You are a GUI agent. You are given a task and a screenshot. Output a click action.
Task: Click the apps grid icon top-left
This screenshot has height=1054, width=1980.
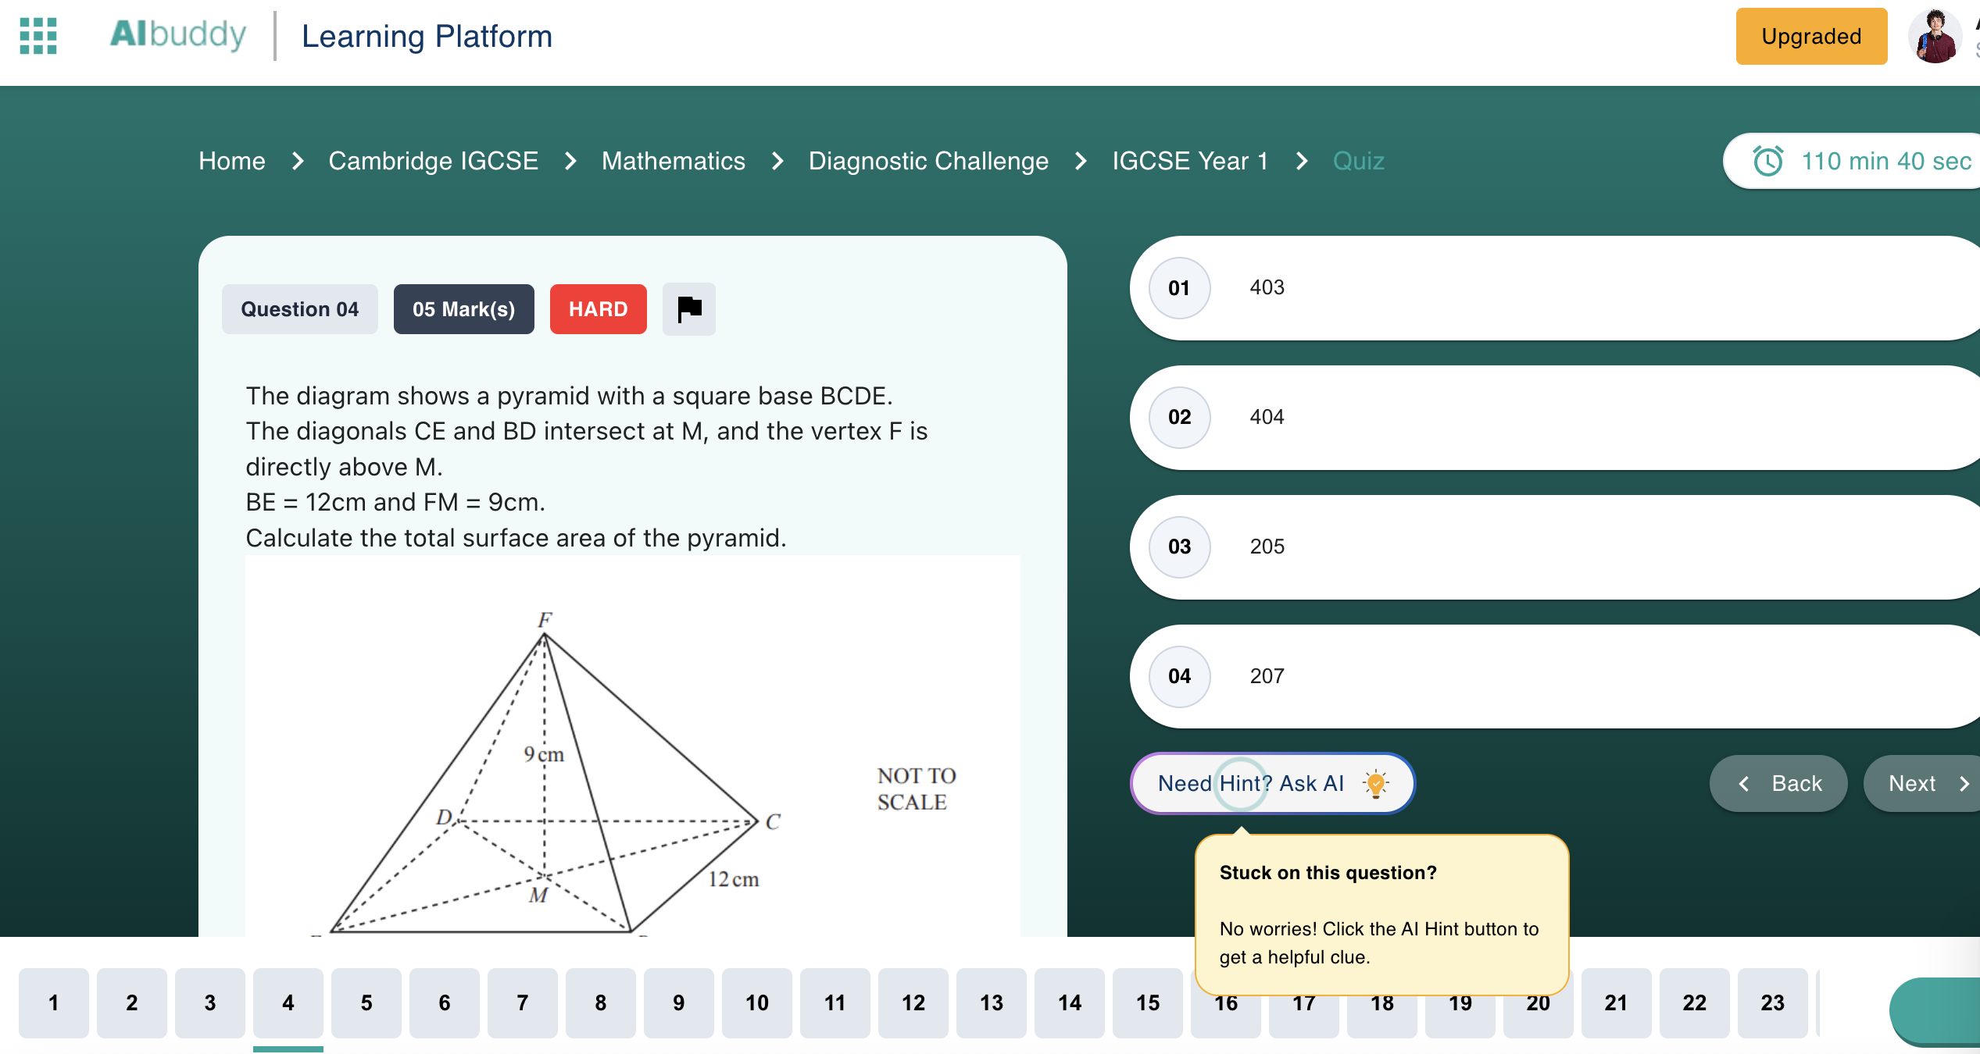pos(38,36)
